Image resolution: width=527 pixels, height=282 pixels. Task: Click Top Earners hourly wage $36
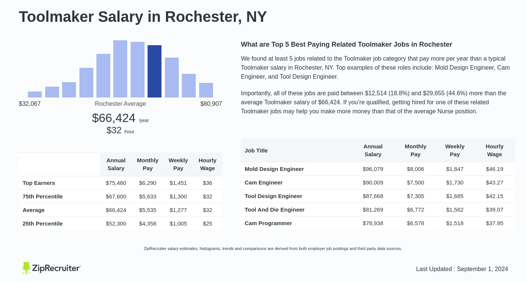point(207,183)
